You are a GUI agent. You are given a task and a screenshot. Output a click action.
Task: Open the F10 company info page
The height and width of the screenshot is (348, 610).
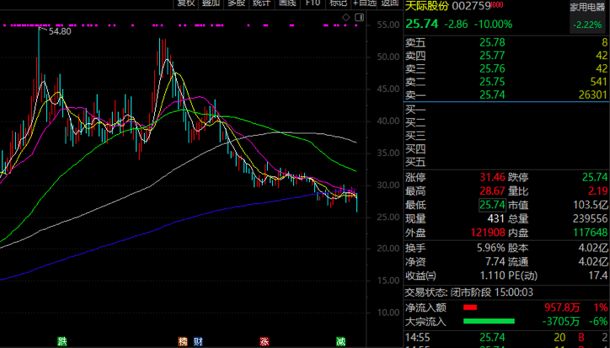313,3
